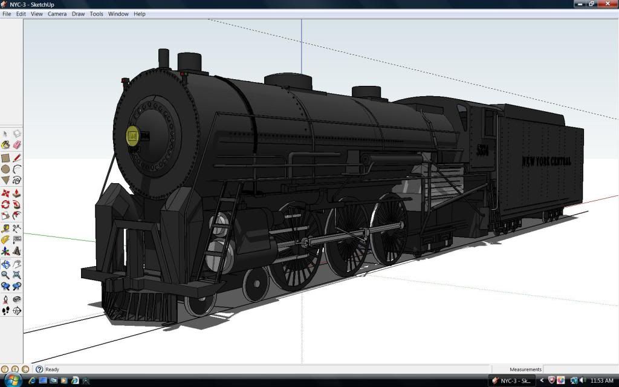
Task: Pick the 3D Text tool
Action: (x=16, y=251)
